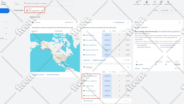Click the search magnifier icon
184x104 pixels.
pyautogui.click(x=25, y=3)
